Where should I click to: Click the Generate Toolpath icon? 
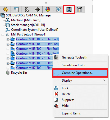[56, 57]
